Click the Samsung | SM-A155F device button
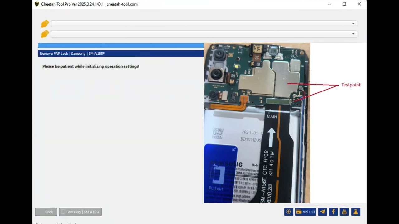 click(80, 212)
